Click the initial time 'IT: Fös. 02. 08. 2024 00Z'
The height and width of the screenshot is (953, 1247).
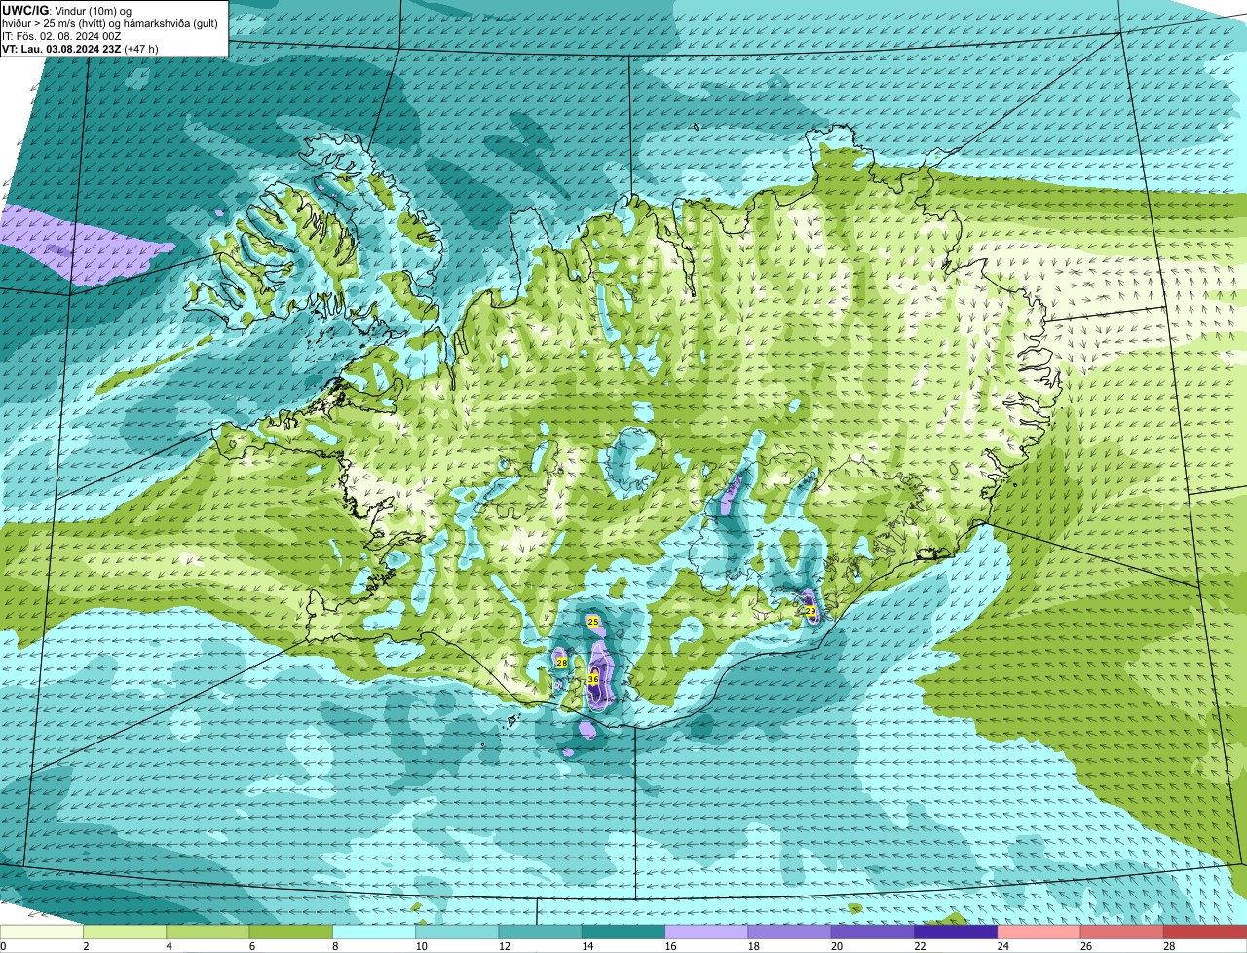coord(61,35)
